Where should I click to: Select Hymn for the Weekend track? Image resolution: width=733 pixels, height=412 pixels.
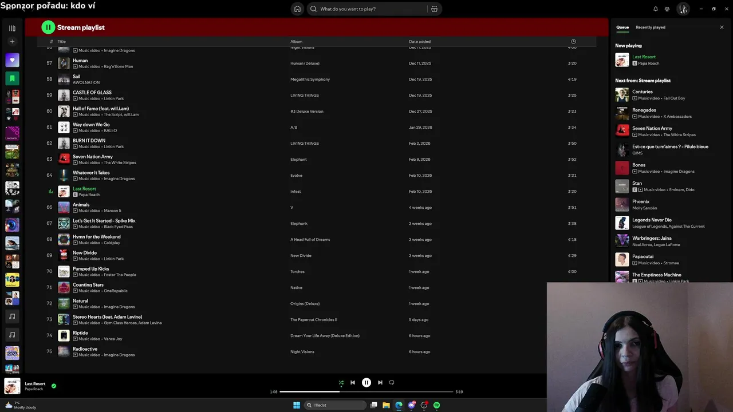[97, 236]
